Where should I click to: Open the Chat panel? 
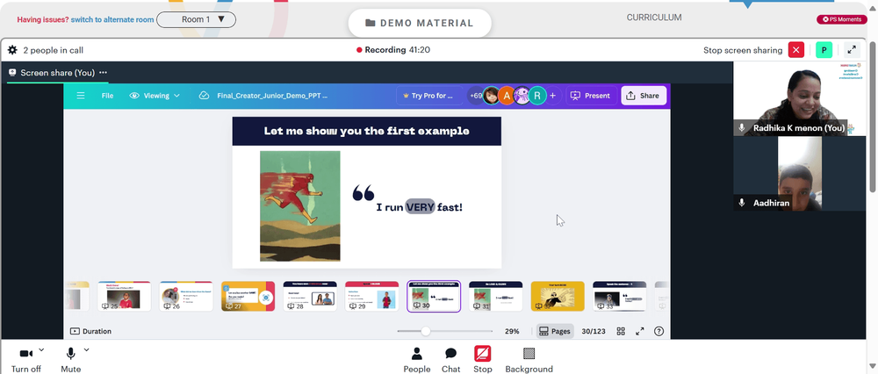(450, 360)
